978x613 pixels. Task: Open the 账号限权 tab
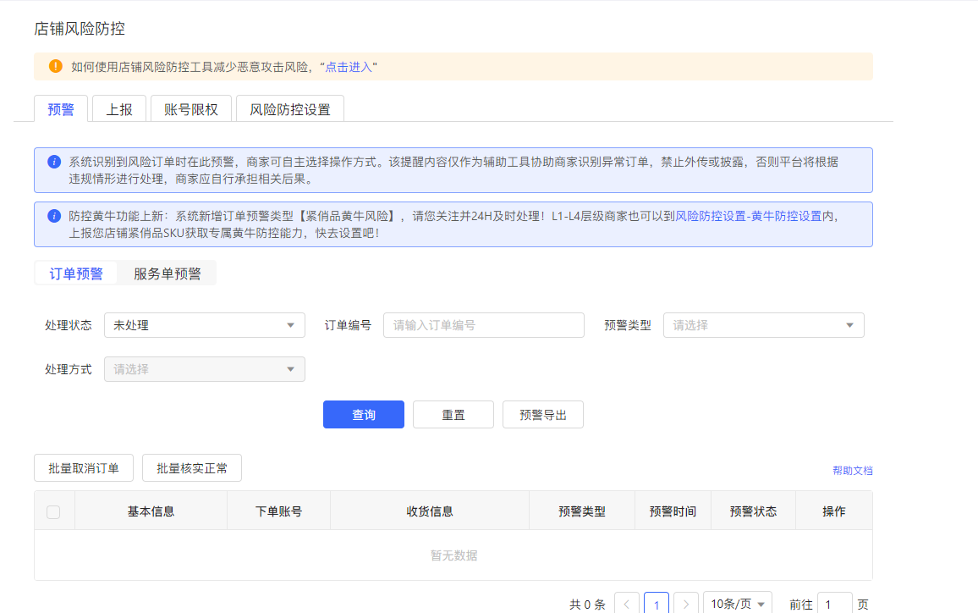(190, 109)
